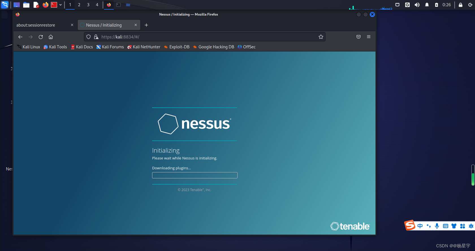Click the Save to Pocket icon
Viewport: 475px width, 251px height.
[x=359, y=37]
